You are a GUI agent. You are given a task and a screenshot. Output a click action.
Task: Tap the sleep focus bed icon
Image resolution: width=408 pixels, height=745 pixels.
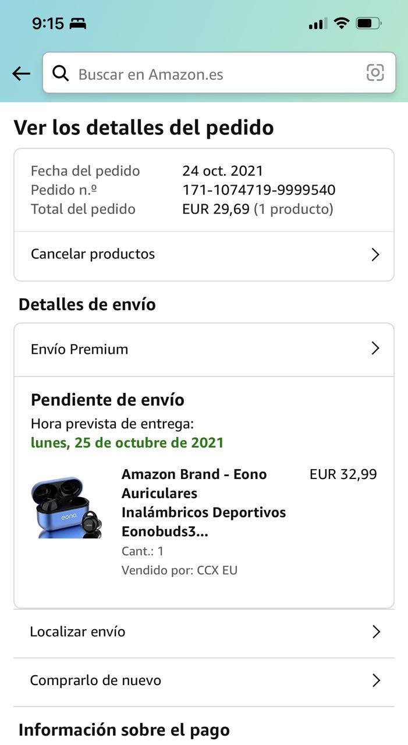pos(78,24)
